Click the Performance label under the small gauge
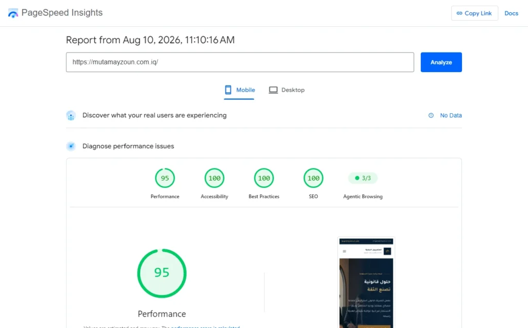 [164, 197]
